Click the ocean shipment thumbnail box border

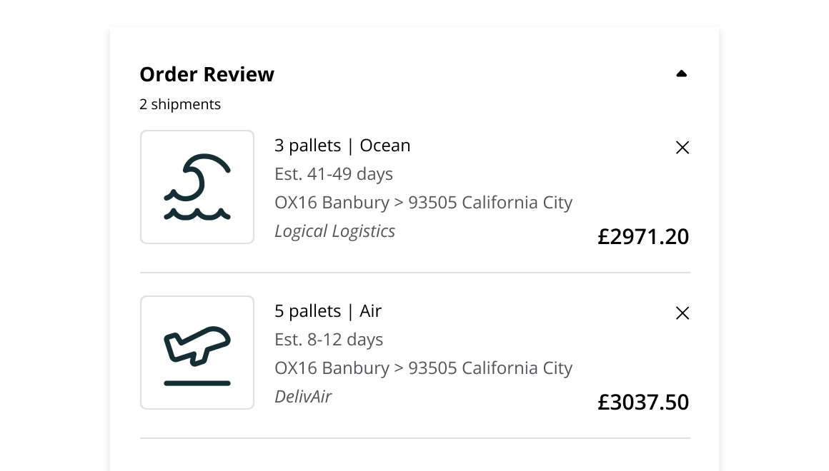(x=197, y=131)
